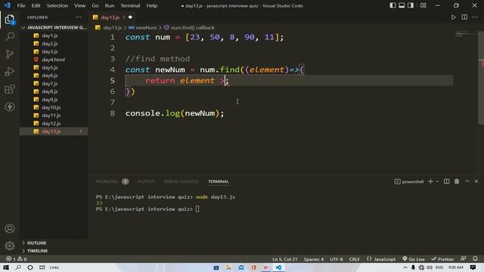The image size is (484, 272).
Task: Open the Run menu
Action: tap(109, 5)
